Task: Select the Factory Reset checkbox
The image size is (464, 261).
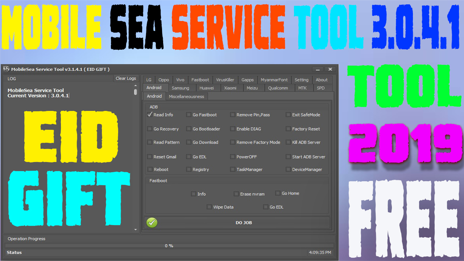Action: click(x=288, y=129)
